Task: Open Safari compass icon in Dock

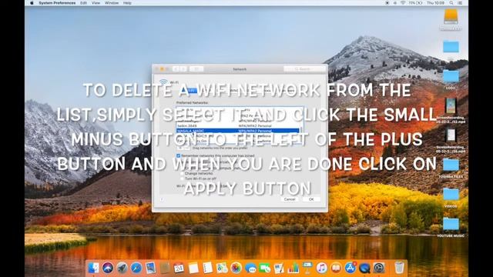Action: (x=136, y=268)
